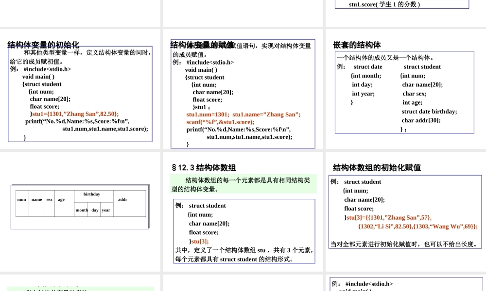Click the 'name' cell in the table diagram

pyautogui.click(x=37, y=203)
